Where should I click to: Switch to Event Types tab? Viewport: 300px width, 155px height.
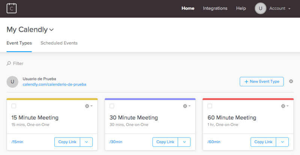tap(19, 43)
